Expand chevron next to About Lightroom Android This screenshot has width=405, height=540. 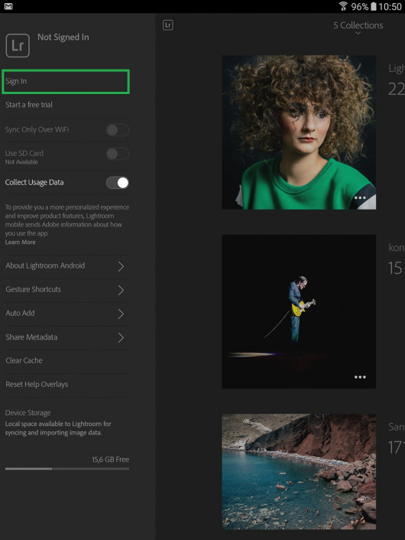[x=121, y=266]
